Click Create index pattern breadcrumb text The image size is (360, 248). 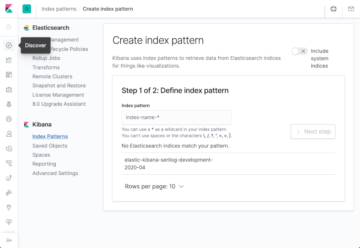coord(108,9)
